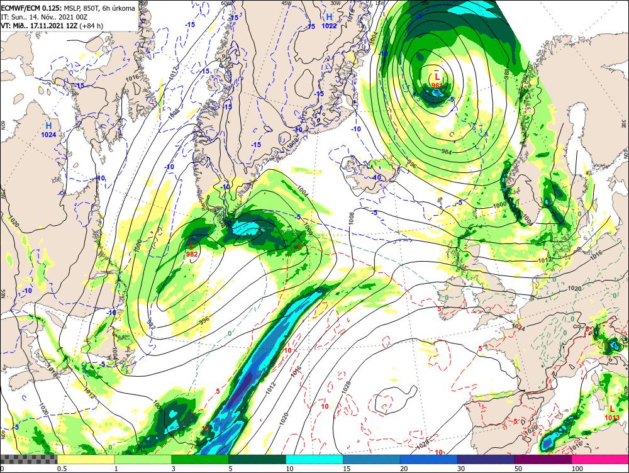
Task: Pick the cyan 10–15 legend swatch
Action: (314, 459)
